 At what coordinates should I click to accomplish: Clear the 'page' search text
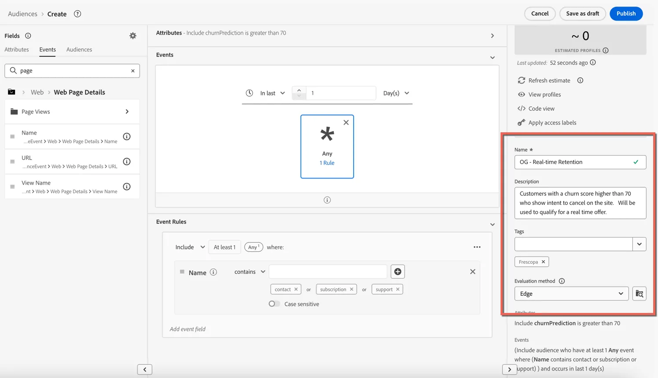(133, 71)
